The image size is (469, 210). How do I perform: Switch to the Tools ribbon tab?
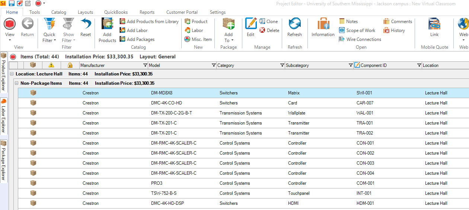coord(35,12)
